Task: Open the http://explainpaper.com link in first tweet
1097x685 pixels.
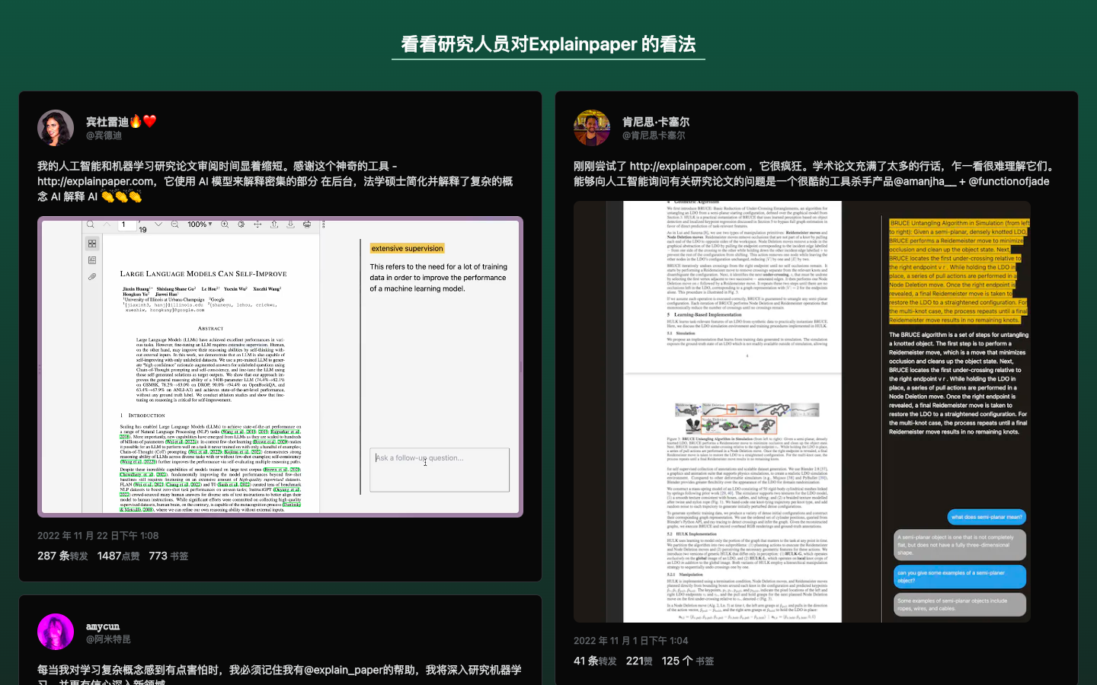Action: 95,181
